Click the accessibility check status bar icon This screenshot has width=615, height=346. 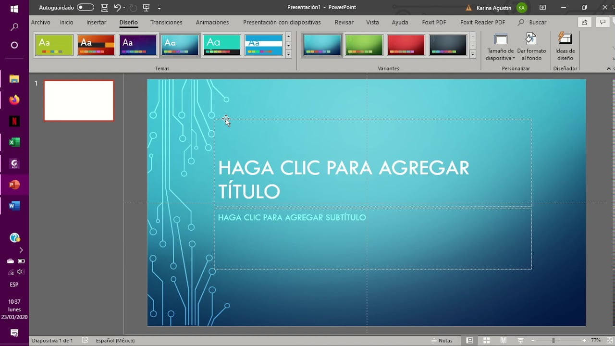pyautogui.click(x=85, y=340)
